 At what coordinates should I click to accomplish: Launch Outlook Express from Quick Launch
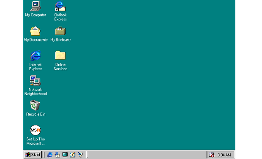(x=57, y=155)
